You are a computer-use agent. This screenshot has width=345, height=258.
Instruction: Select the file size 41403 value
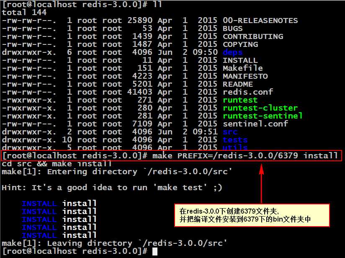(x=140, y=92)
